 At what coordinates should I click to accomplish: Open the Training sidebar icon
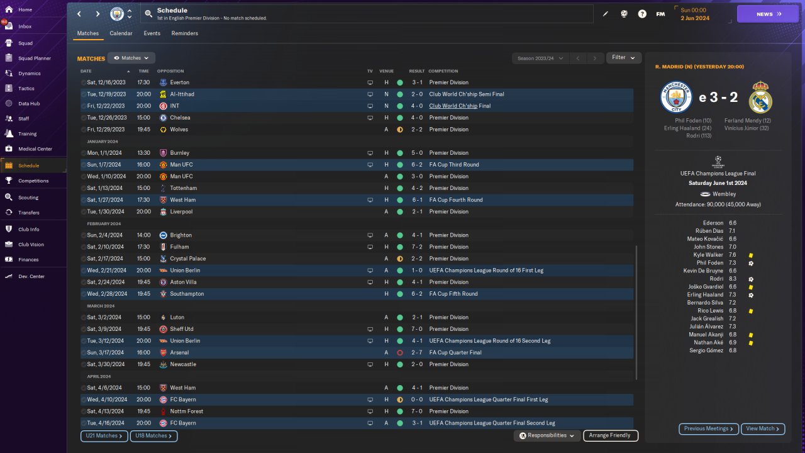click(x=9, y=133)
